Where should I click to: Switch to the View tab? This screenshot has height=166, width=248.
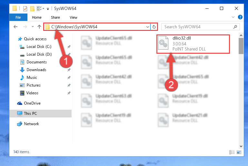coord(74,17)
